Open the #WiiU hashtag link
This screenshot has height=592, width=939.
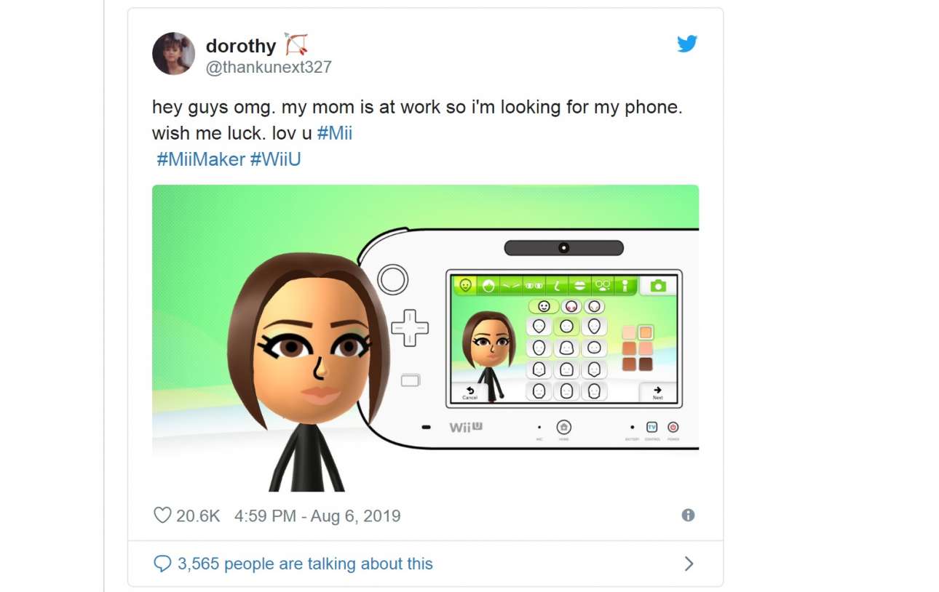click(x=276, y=159)
